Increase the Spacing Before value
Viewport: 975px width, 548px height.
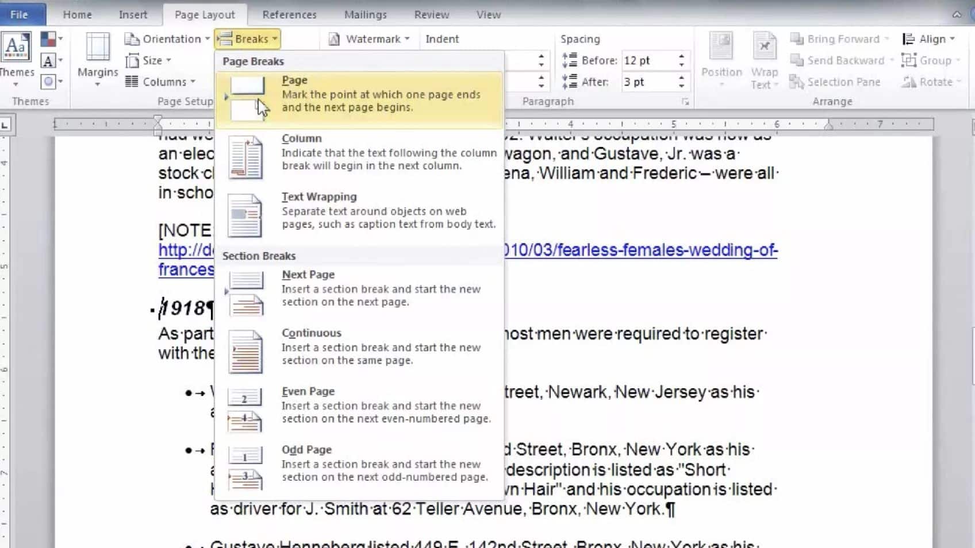[682, 55]
